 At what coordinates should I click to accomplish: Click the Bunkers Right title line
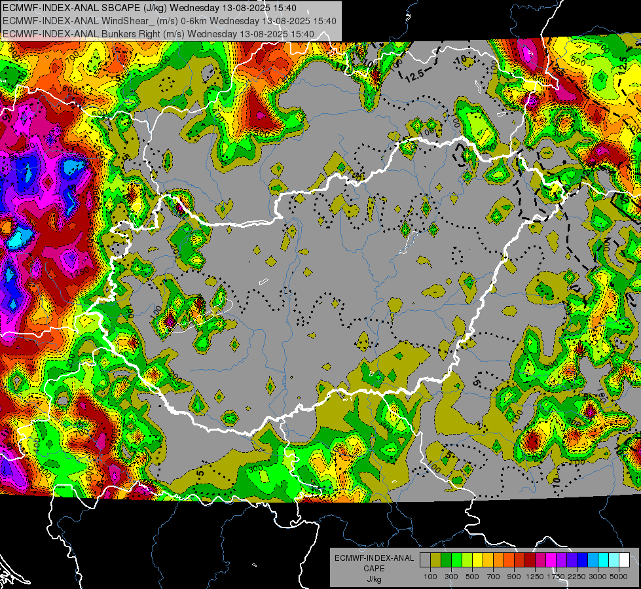click(x=158, y=34)
